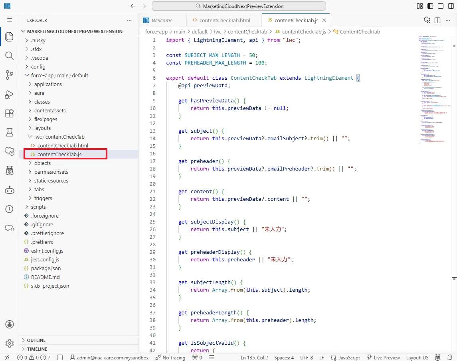Click Ln 135, Col 2 cursor position

click(254, 357)
